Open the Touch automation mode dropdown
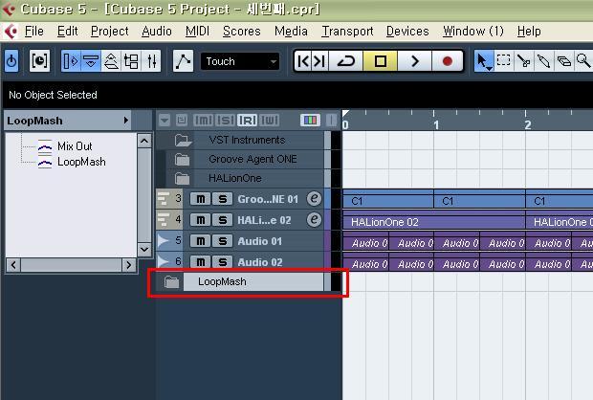 pyautogui.click(x=240, y=61)
